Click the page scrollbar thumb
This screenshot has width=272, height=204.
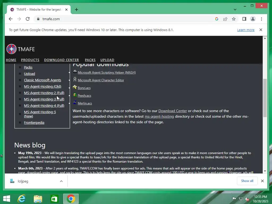[x=265, y=98]
